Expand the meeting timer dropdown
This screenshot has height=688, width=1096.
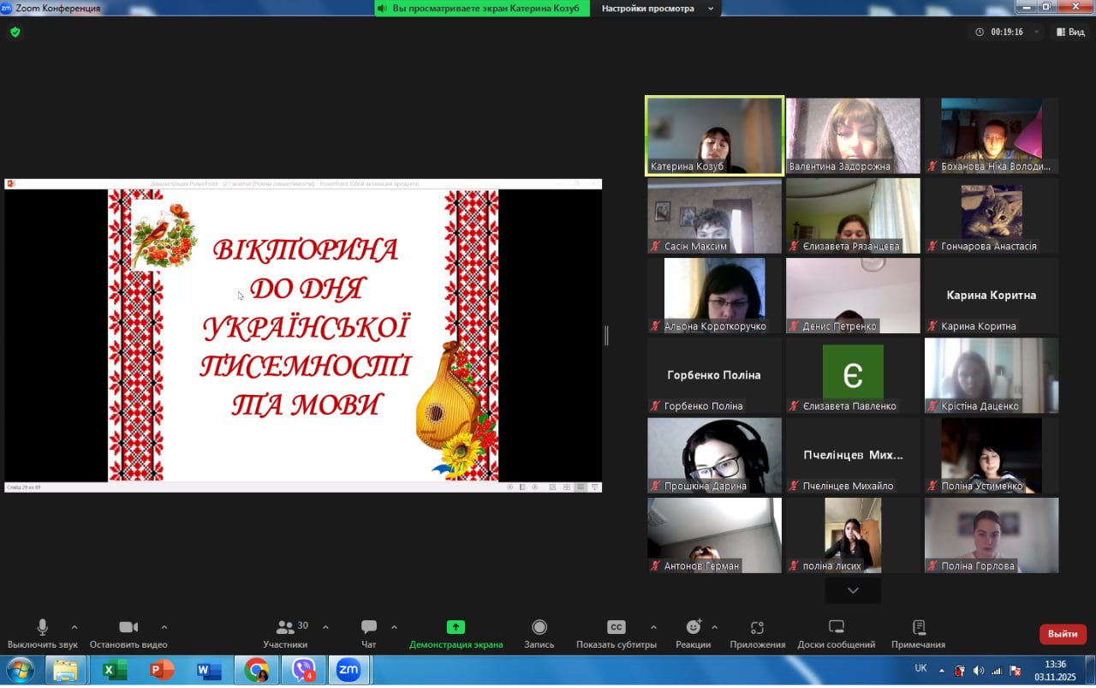click(x=1037, y=33)
